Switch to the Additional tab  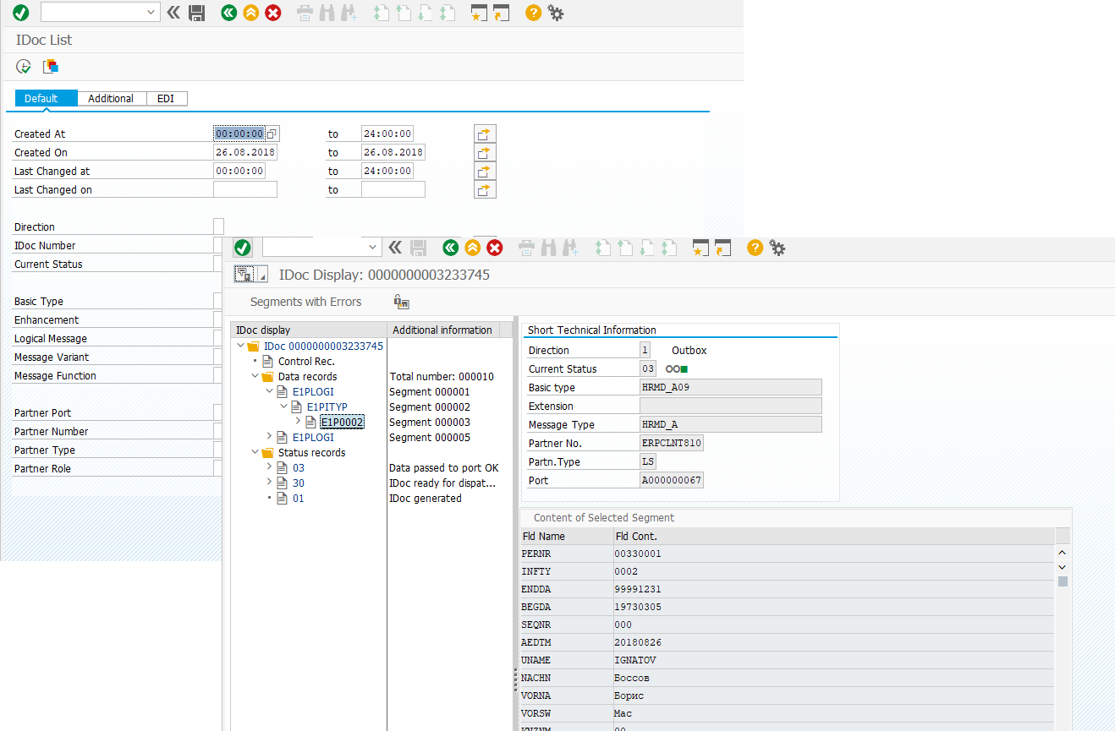point(111,99)
